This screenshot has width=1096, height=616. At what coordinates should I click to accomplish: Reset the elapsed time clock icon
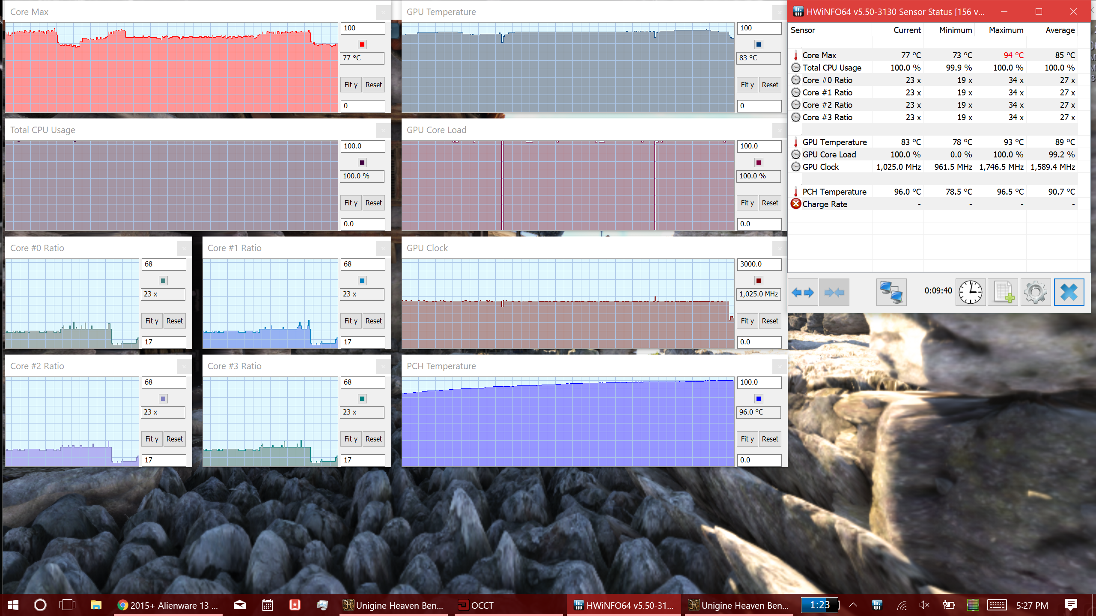pos(971,293)
